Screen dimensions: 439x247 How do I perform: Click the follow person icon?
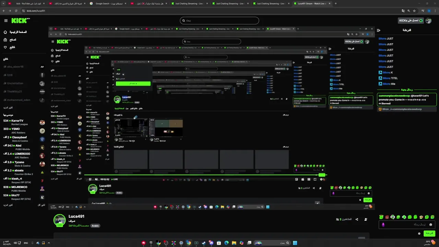pos(366,219)
